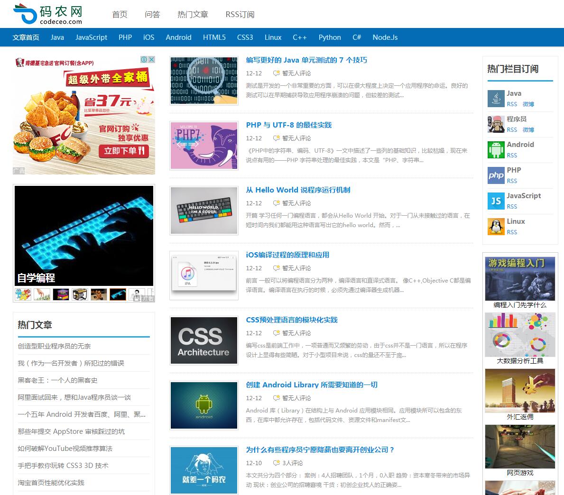Click comment icon under Java 单元测试 article

click(x=276, y=73)
